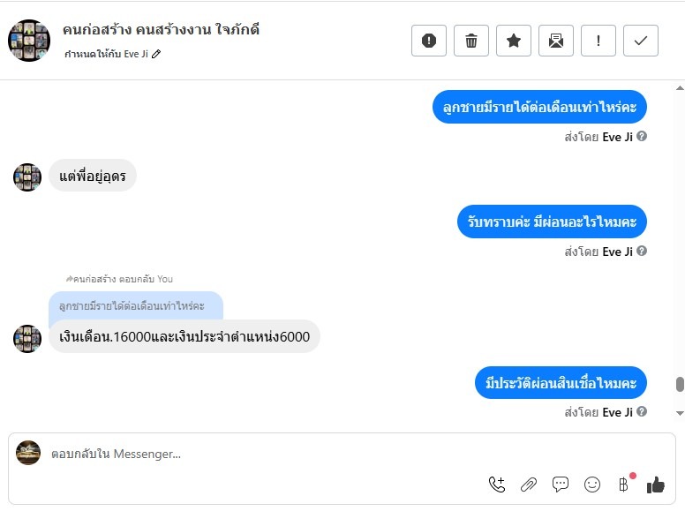Click the message about salary 16000

click(184, 336)
